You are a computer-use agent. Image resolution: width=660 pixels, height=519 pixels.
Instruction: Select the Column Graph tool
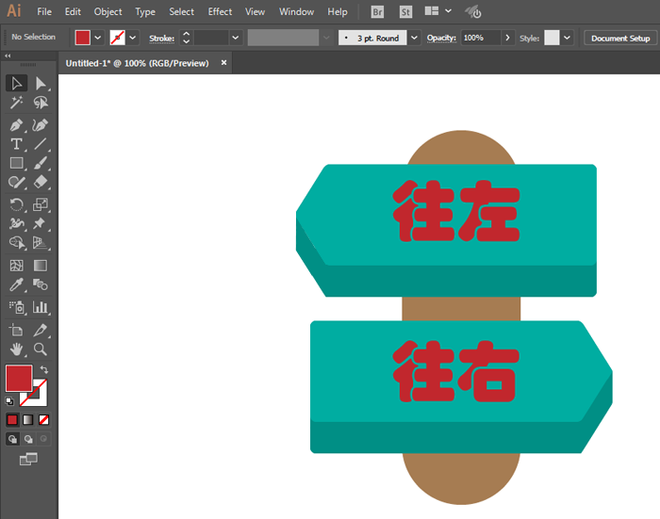pos(41,307)
